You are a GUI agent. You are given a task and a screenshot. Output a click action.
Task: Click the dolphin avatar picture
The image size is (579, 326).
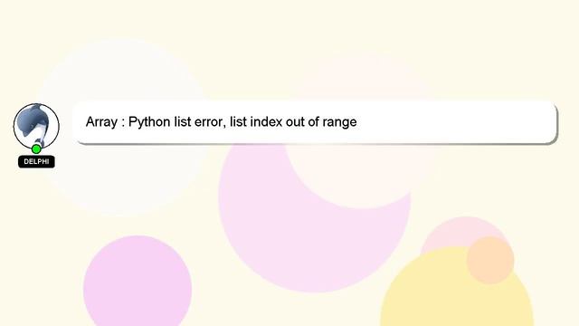point(36,127)
